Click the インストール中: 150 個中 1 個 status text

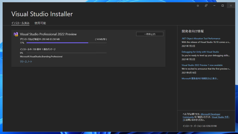coord(38,49)
